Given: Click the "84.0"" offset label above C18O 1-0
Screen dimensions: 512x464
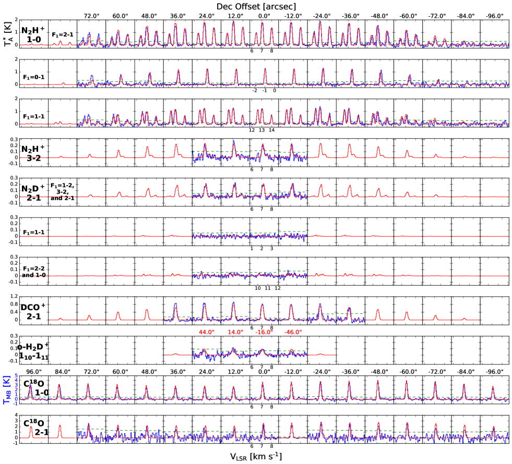Looking at the screenshot, I should point(63,372).
